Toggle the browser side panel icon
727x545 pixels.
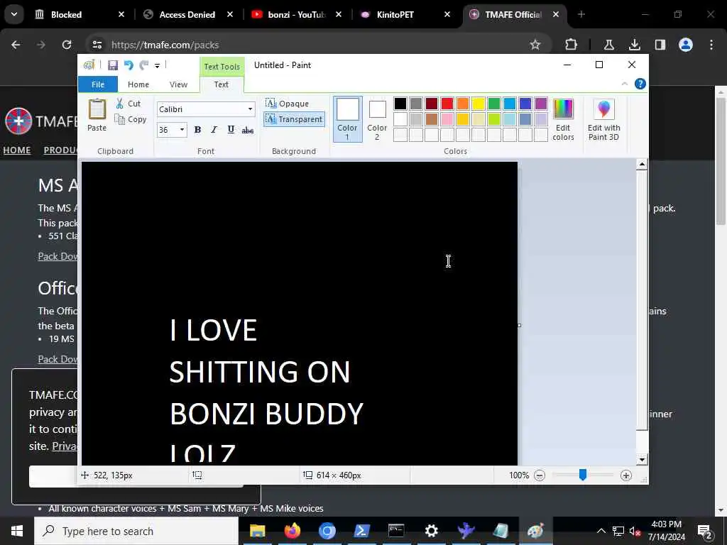[660, 45]
